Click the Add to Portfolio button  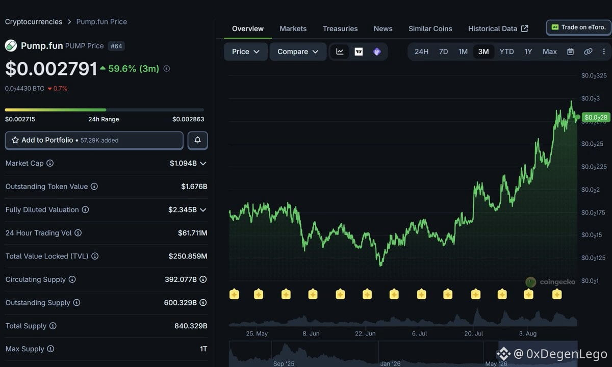pos(94,140)
